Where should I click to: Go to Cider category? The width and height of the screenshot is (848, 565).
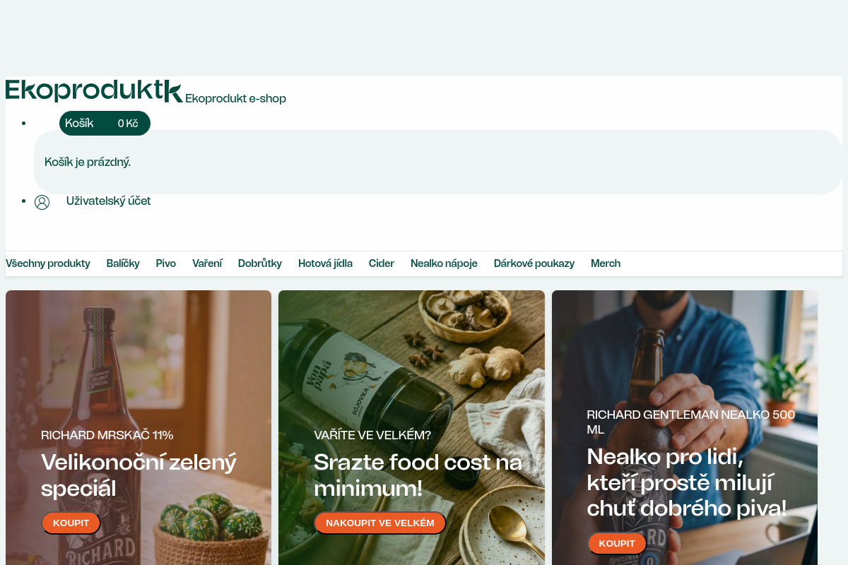coord(382,263)
